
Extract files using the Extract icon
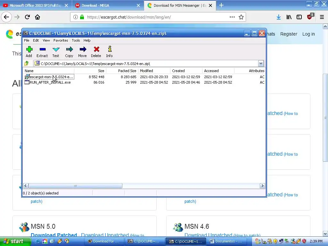pos(42,52)
